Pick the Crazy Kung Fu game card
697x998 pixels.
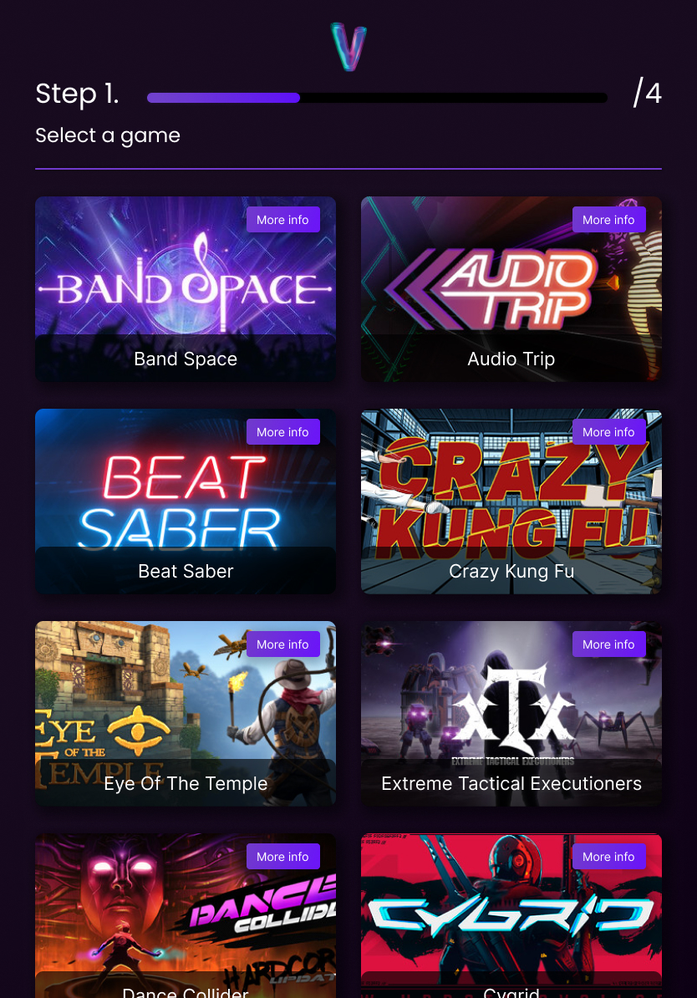pos(511,502)
